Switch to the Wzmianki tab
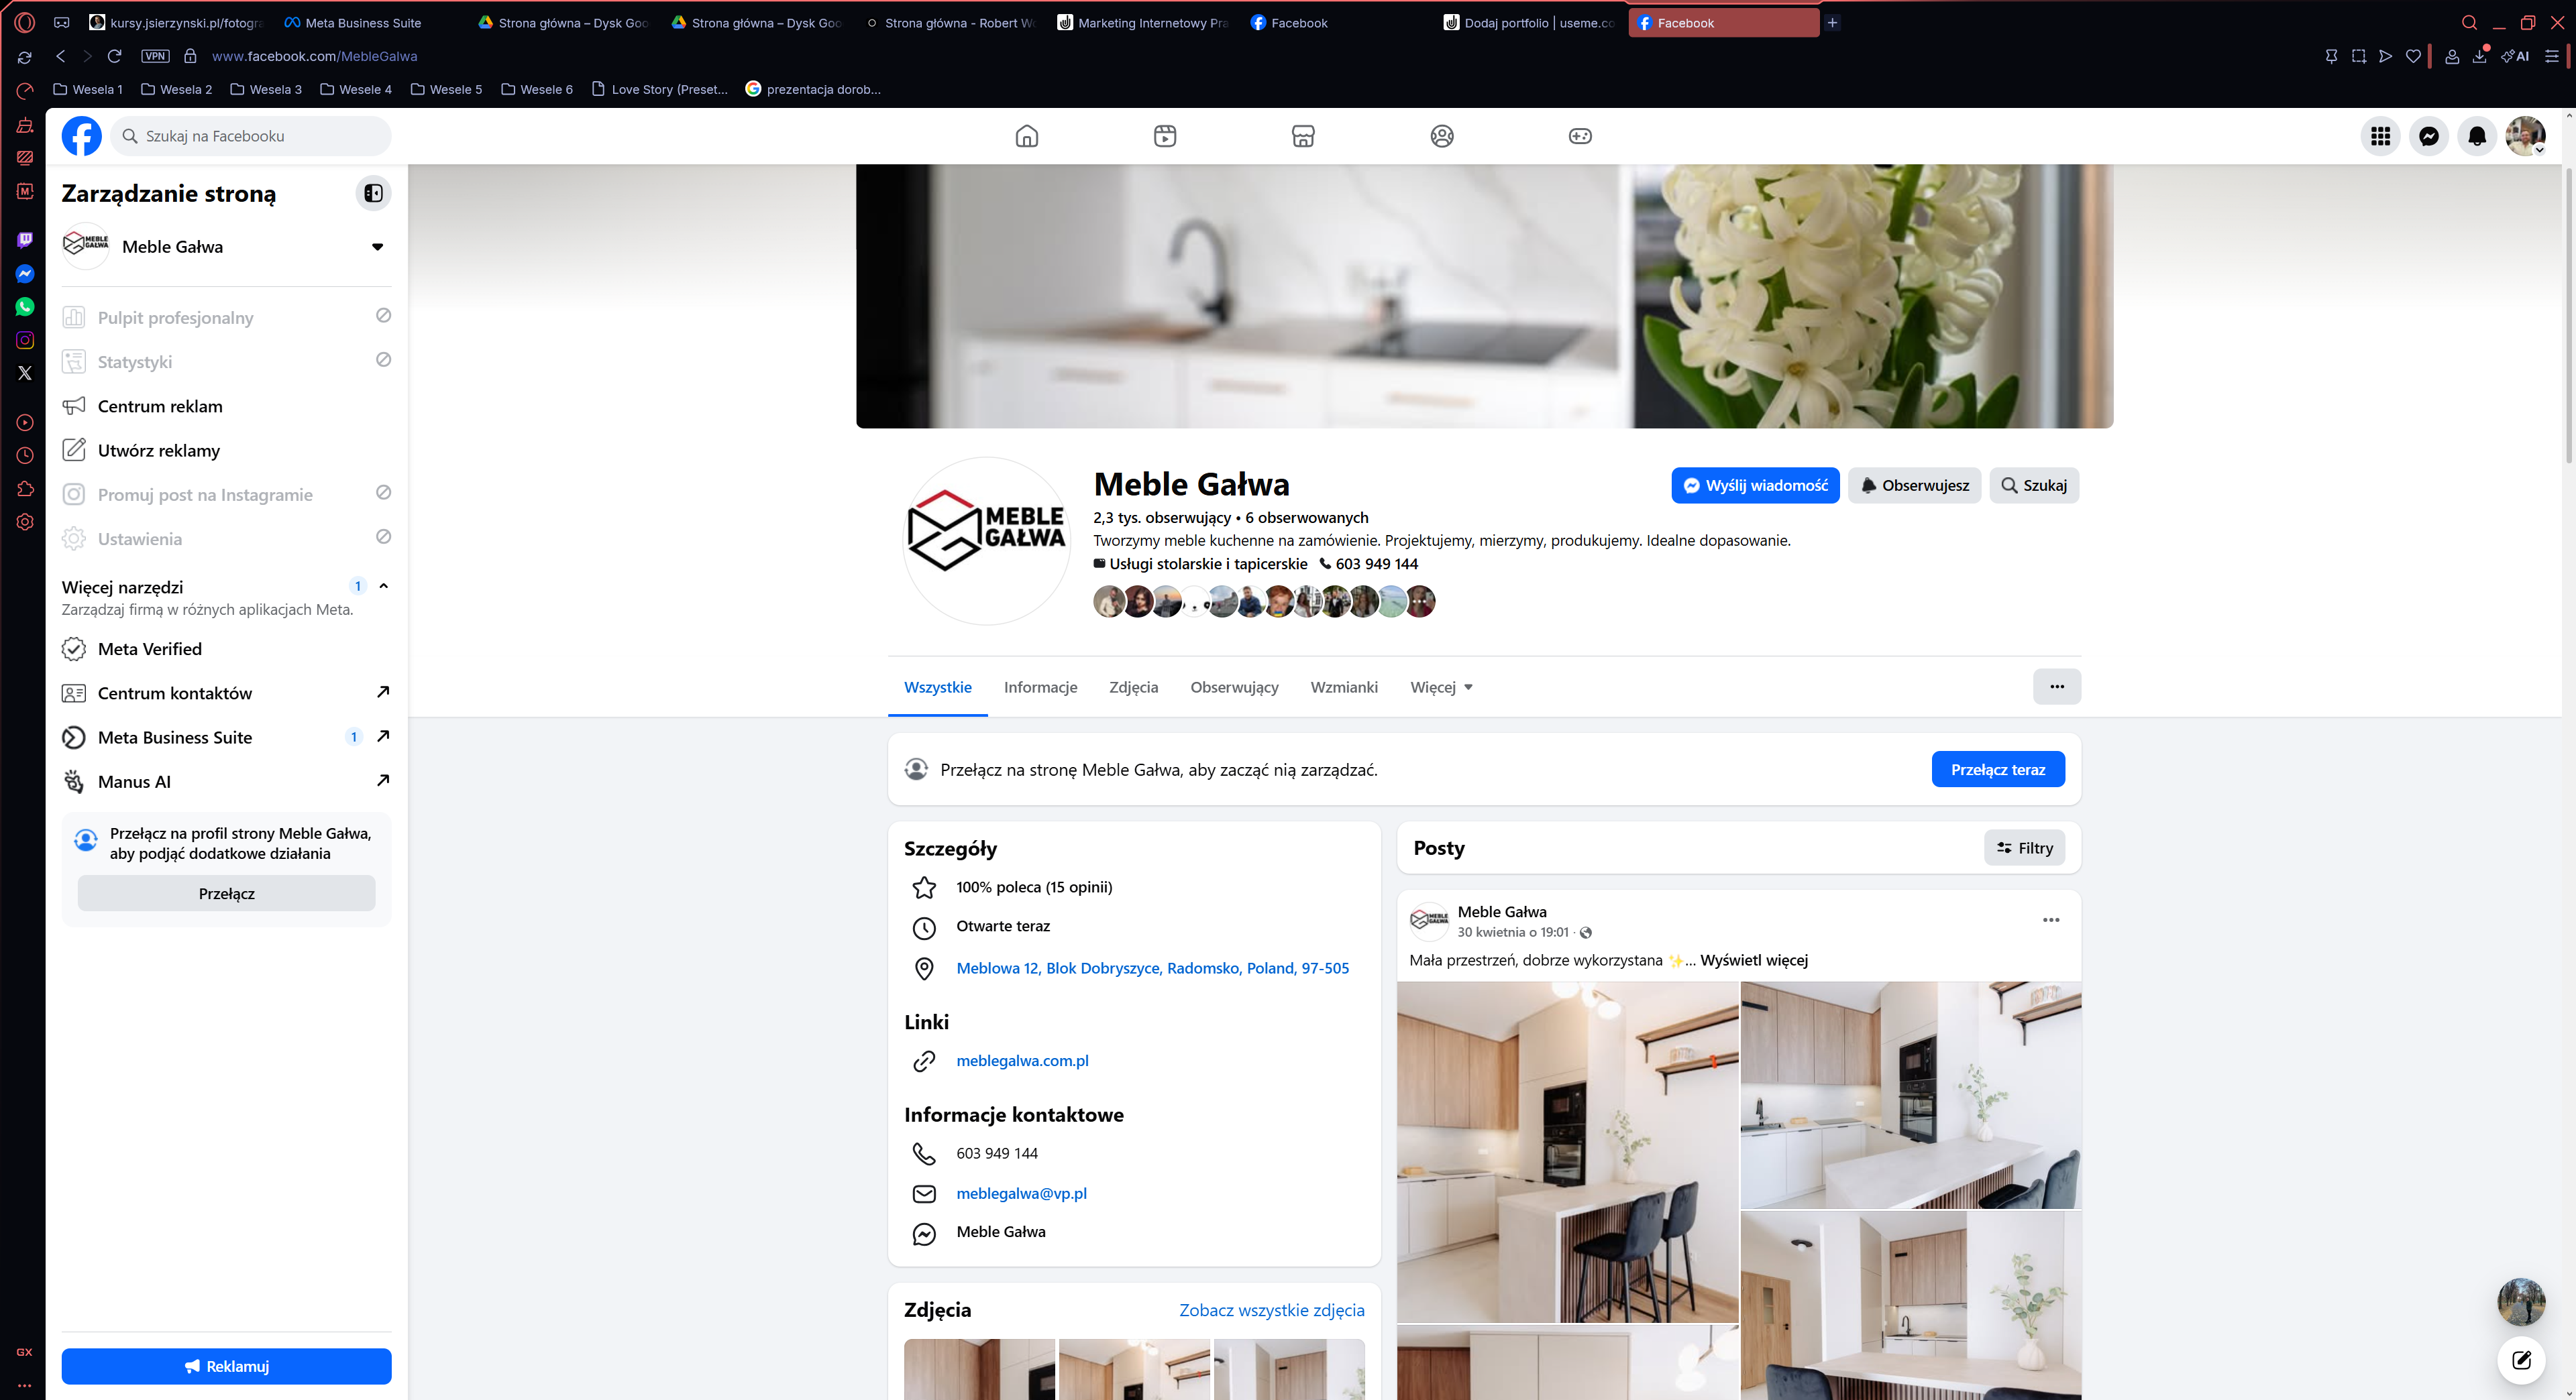 pos(1343,687)
